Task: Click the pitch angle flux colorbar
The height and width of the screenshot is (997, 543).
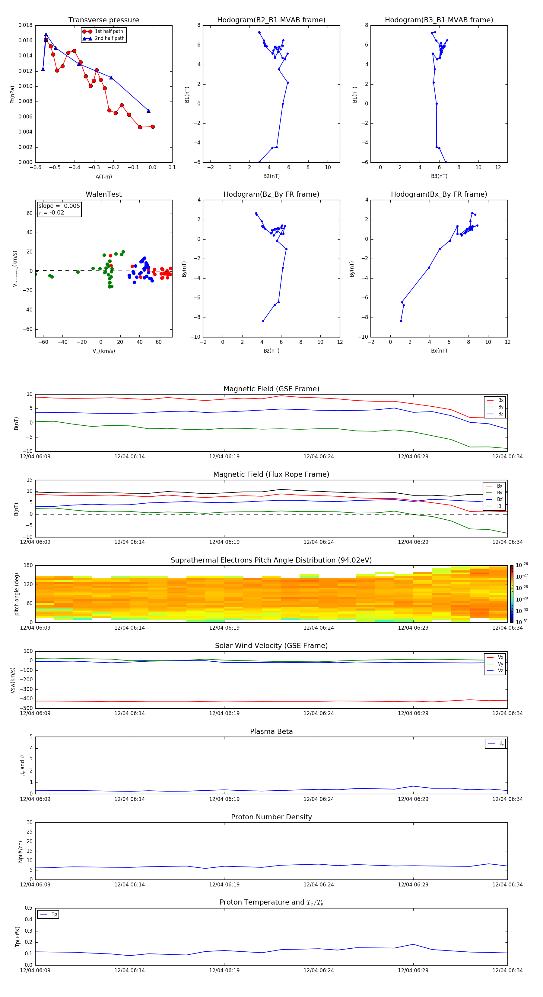Action: (512, 594)
